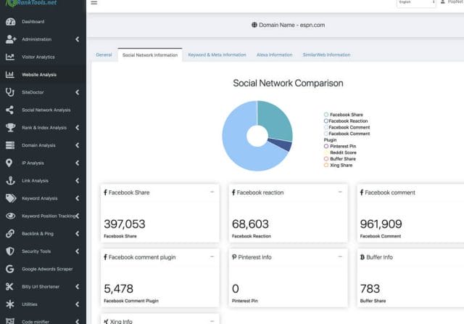Screen dimensions: 464x324
Task: Switch to the Keyword & Meta Information tab
Action: [217, 54]
